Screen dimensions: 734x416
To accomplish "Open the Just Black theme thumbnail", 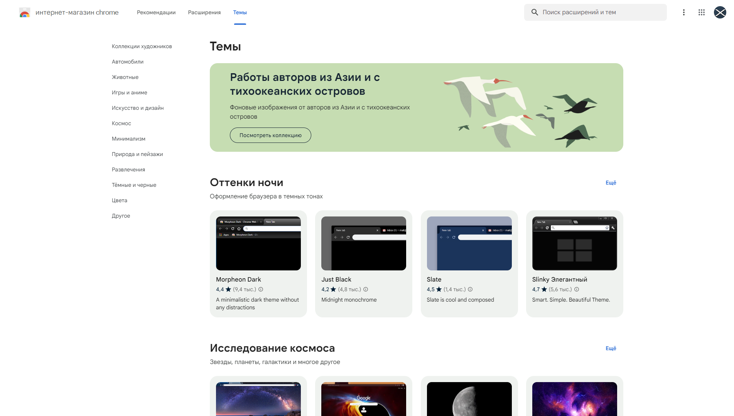I will click(364, 243).
